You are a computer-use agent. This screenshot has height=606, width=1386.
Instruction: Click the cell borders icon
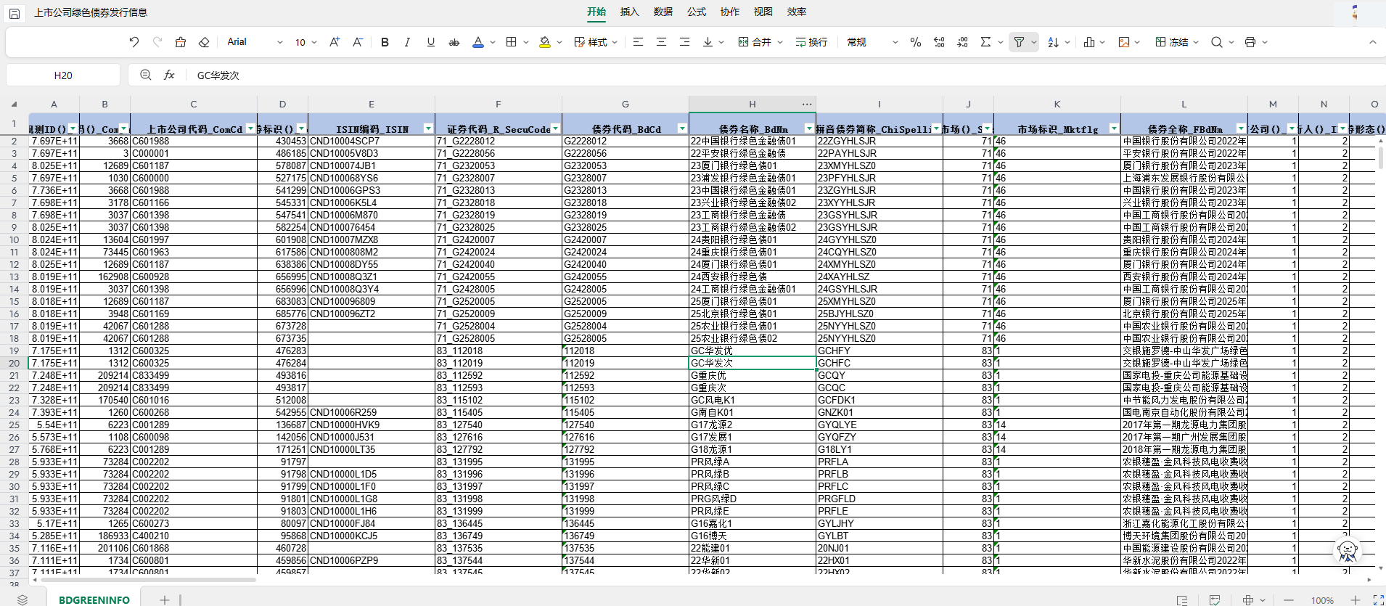512,42
